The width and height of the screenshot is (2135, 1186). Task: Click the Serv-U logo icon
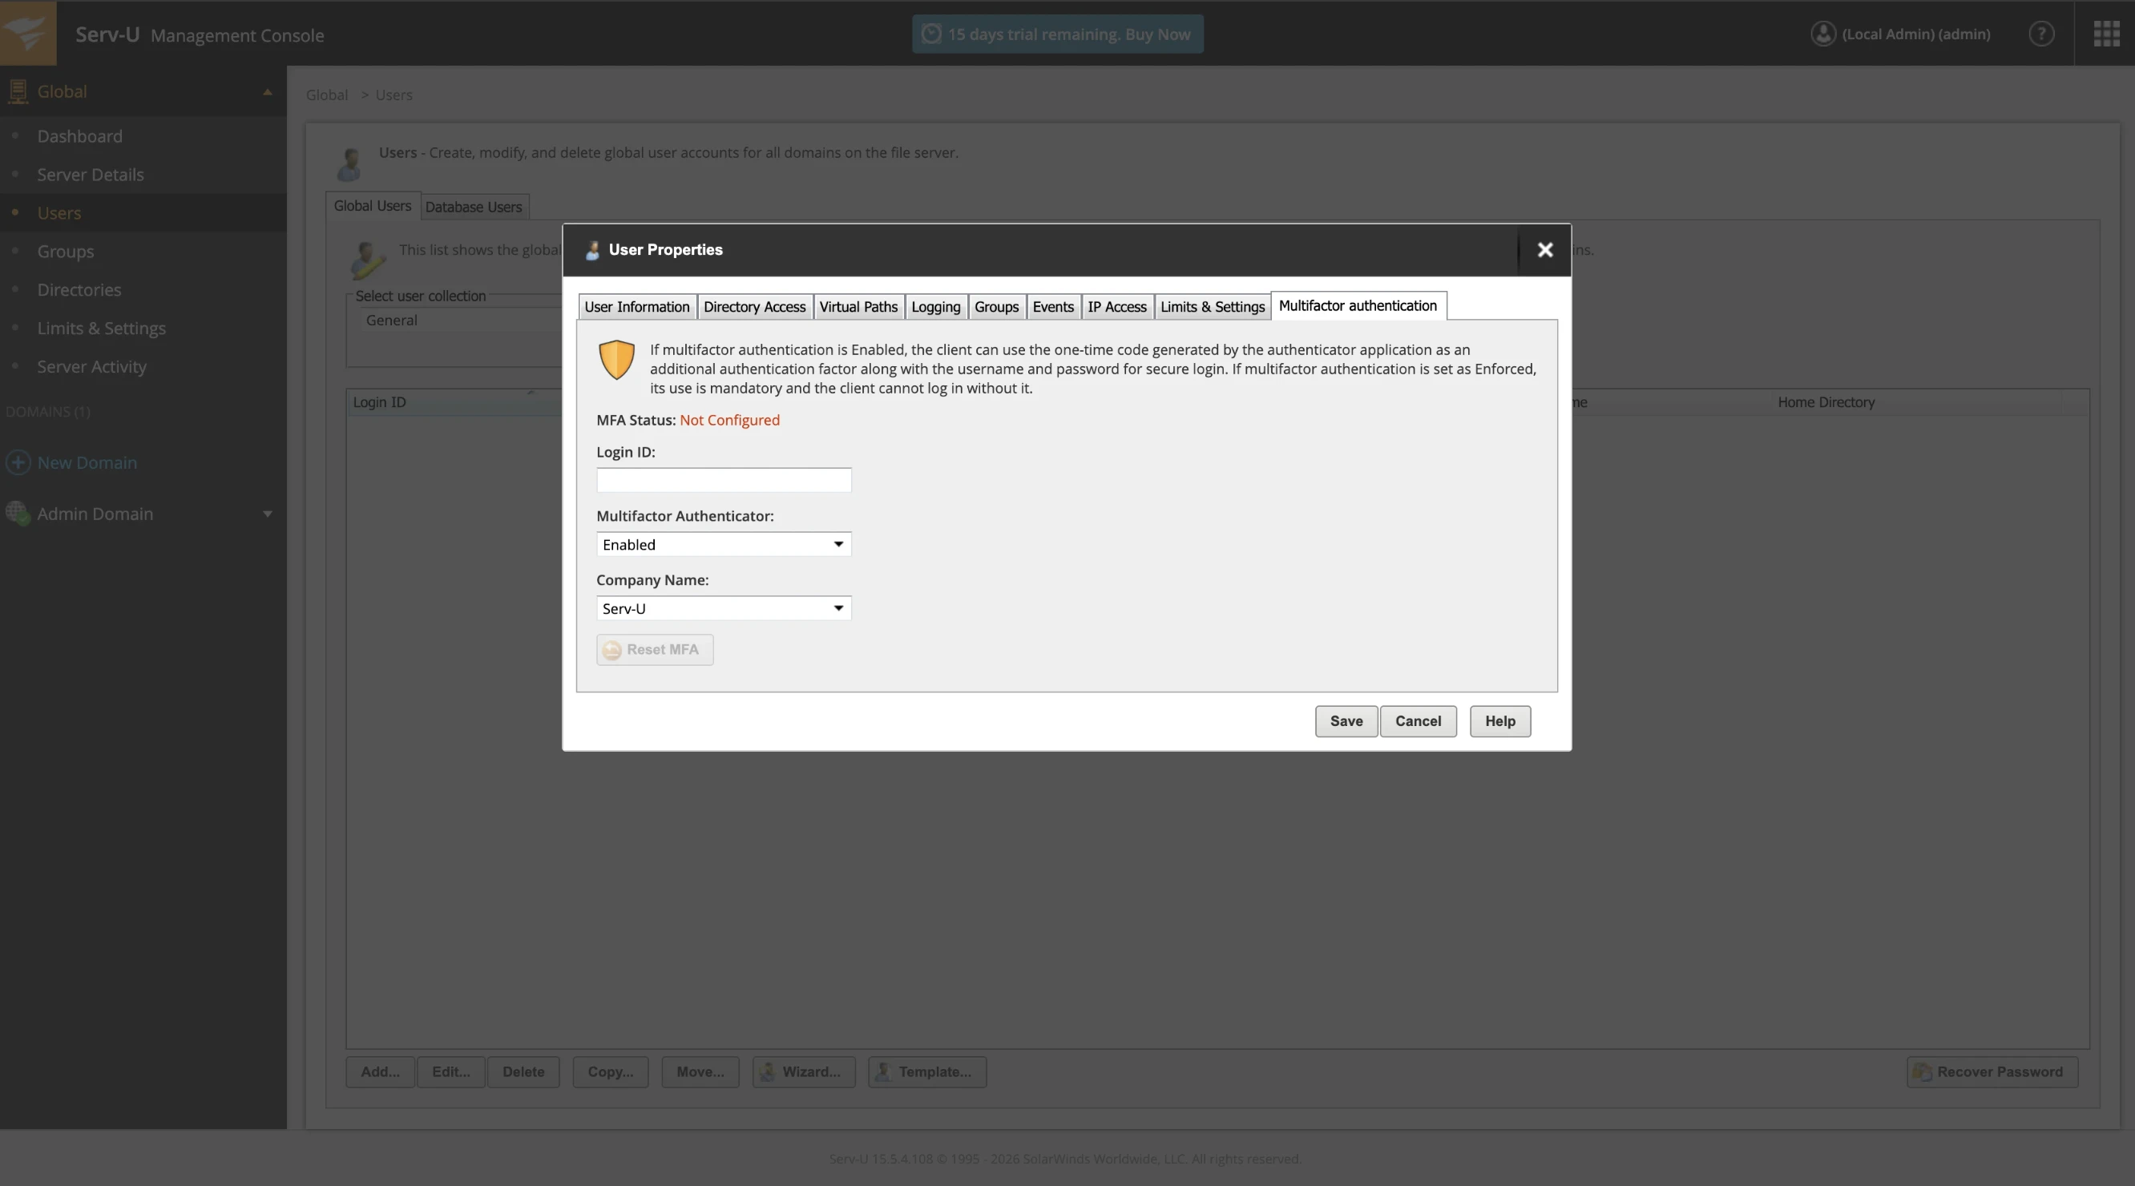click(x=28, y=33)
